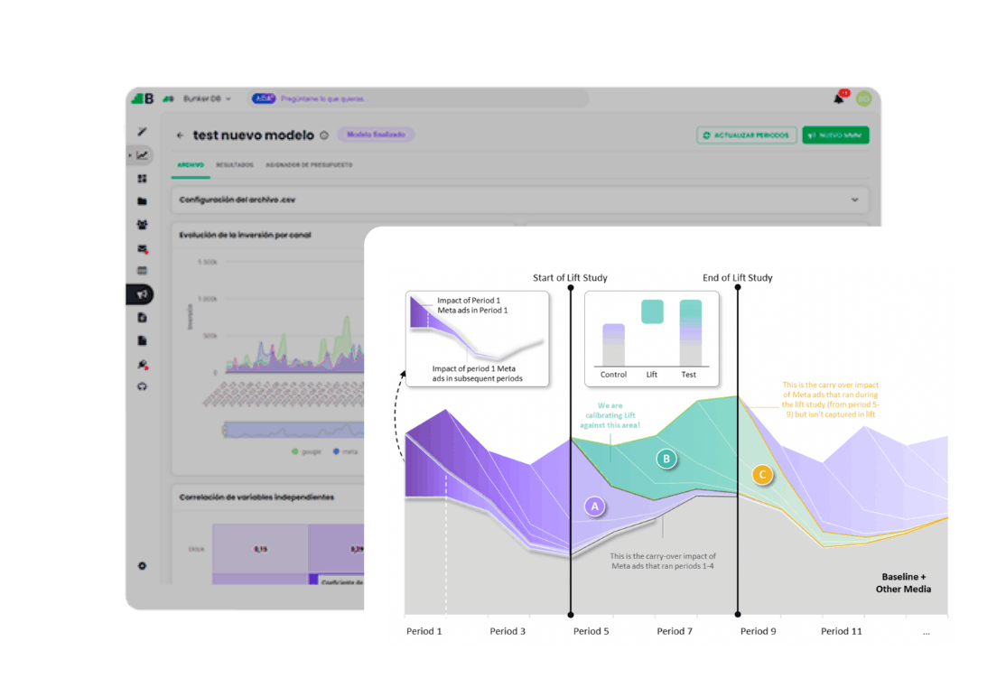Select the highlighted megaphone sidebar icon
The height and width of the screenshot is (697, 1006).
tap(141, 294)
